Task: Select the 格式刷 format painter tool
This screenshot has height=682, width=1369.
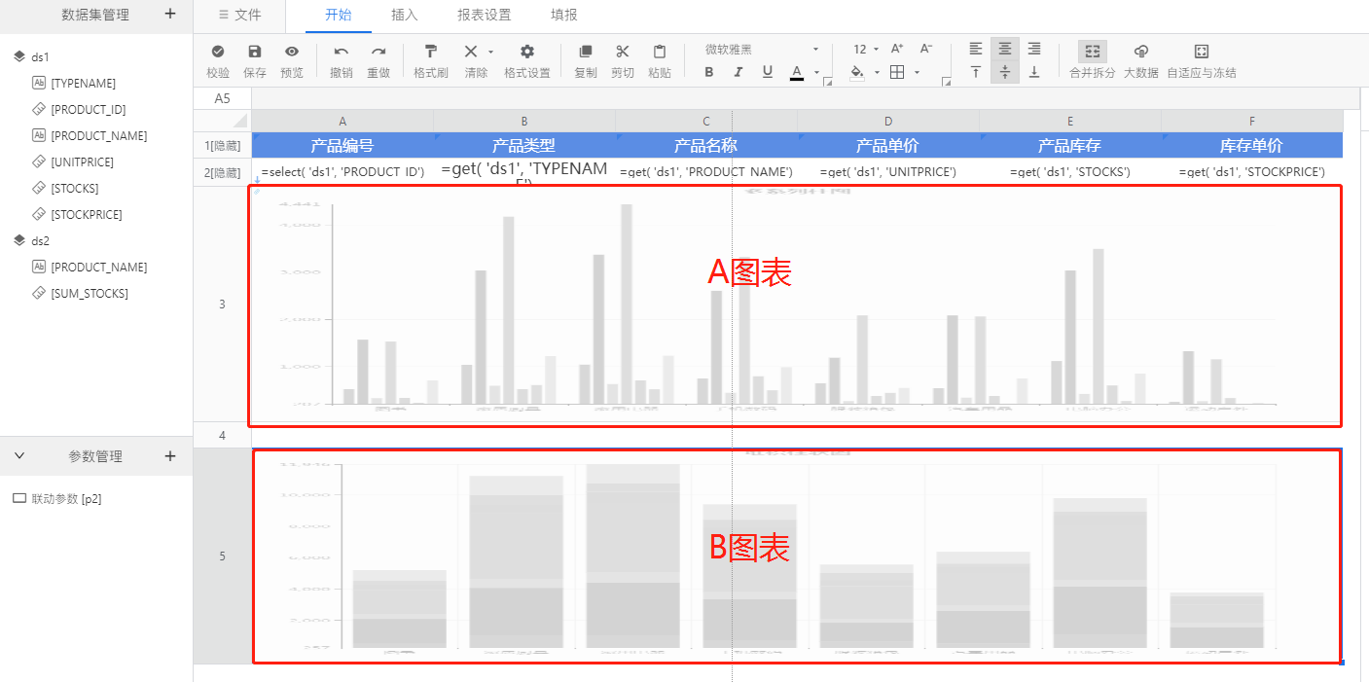Action: [x=430, y=52]
